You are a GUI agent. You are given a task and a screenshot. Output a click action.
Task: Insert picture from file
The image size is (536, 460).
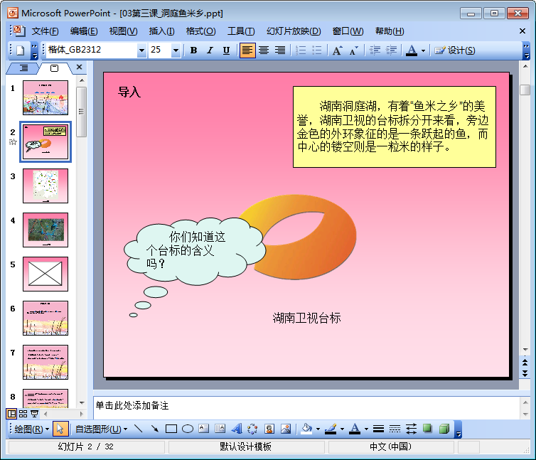tap(286, 429)
